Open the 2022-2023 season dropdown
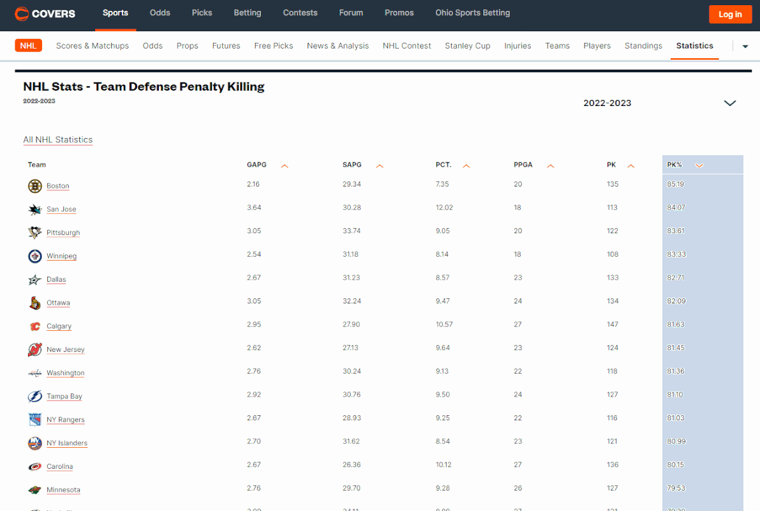The width and height of the screenshot is (760, 511). [660, 103]
